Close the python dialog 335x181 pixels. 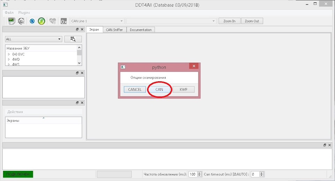coord(194,66)
